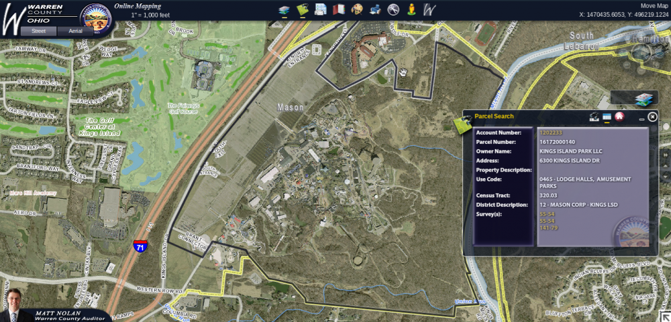Click the Move Map status label
The height and width of the screenshot is (322, 671).
click(654, 6)
